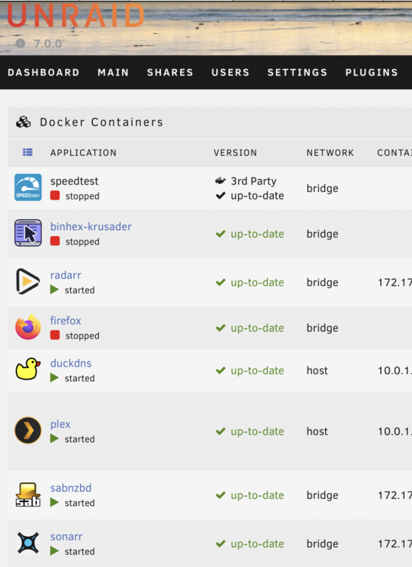Toggle the list view icon beside APPLICATION
The width and height of the screenshot is (412, 567).
[27, 152]
